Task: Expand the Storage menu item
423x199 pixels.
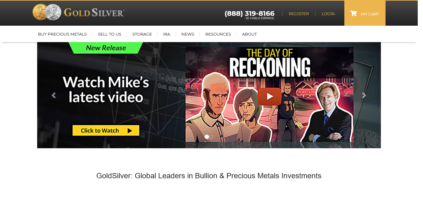Action: click(x=142, y=34)
